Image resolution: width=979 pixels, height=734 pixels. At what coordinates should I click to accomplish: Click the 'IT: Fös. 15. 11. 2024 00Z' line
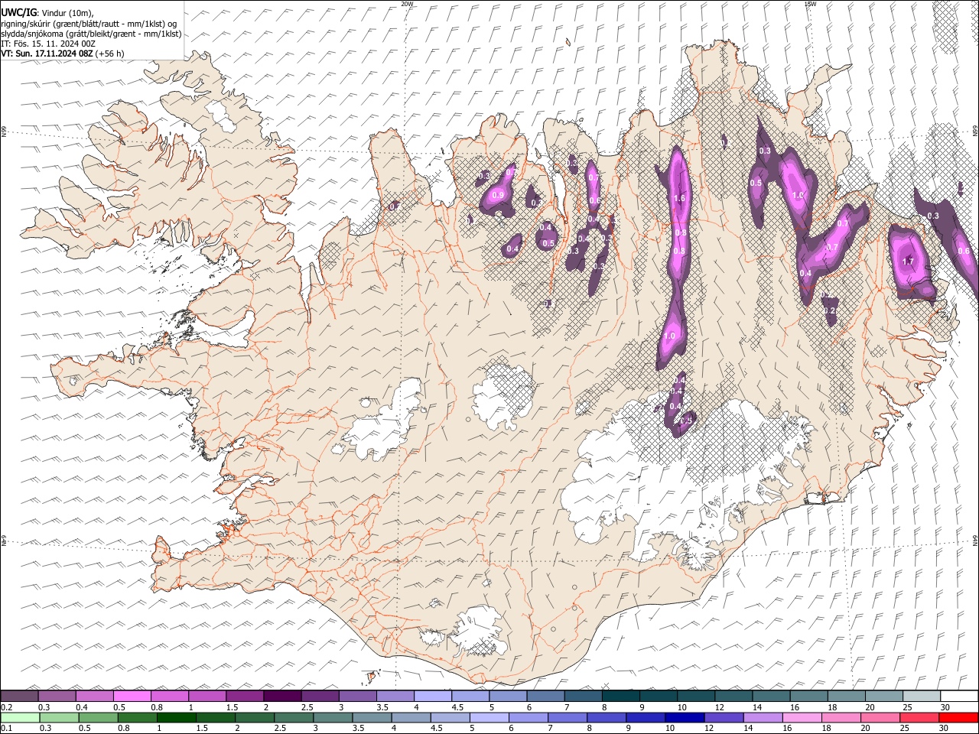(x=48, y=44)
